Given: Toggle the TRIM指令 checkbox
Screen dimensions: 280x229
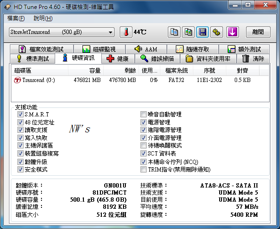Looking at the screenshot, I should [x=143, y=169].
